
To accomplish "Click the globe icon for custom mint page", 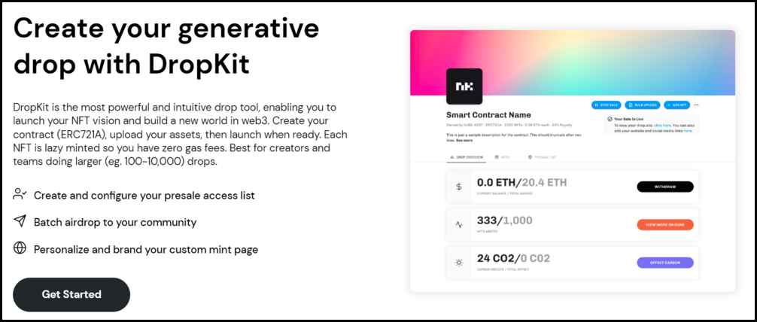I will point(20,248).
